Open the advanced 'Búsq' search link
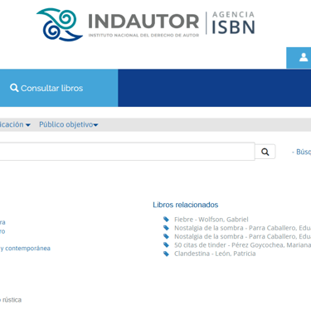The width and height of the screenshot is (311, 324). [302, 152]
